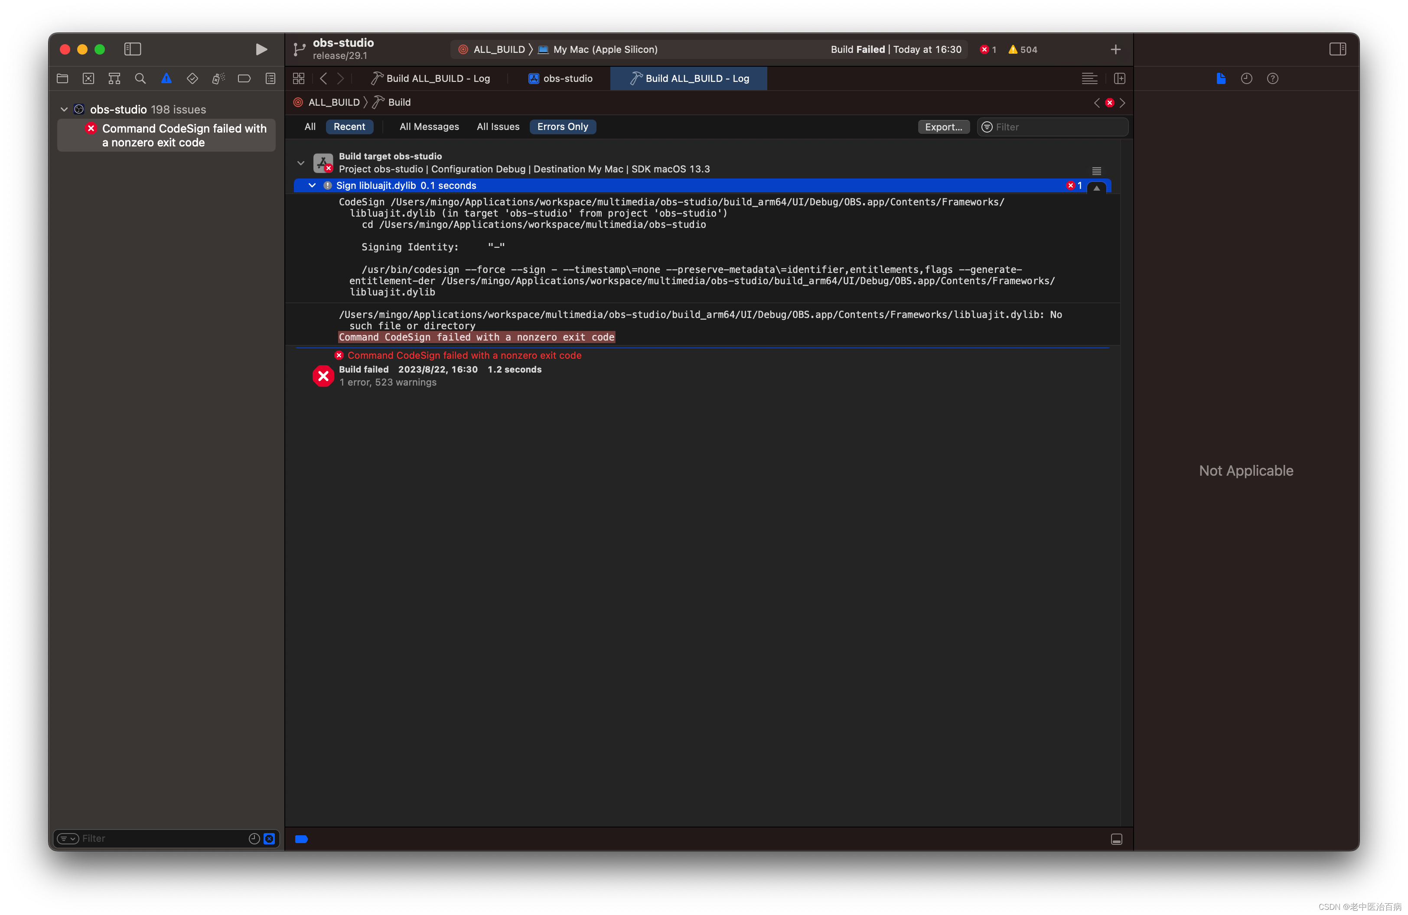Open the Find navigator magnifier
This screenshot has width=1408, height=915.
[140, 78]
